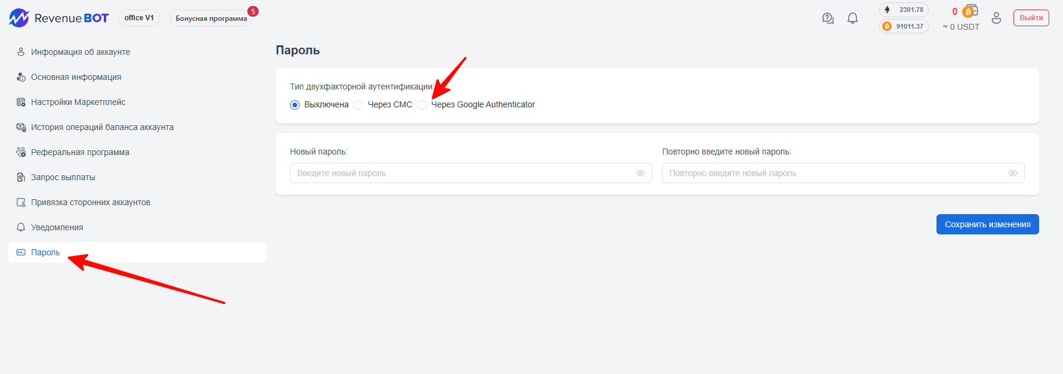Image resolution: width=1063 pixels, height=374 pixels.
Task: Click the Пароль page heading
Action: (x=298, y=50)
